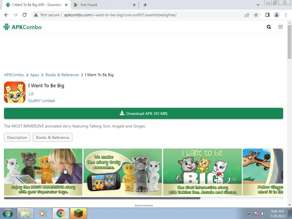Viewport: 292px width, 219px height.
Task: Click the 'I Want To Be Big' app title
Action: (46, 86)
